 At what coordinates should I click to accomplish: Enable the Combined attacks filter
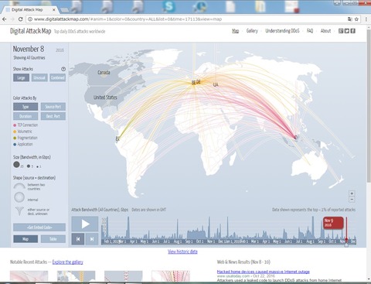pos(58,77)
